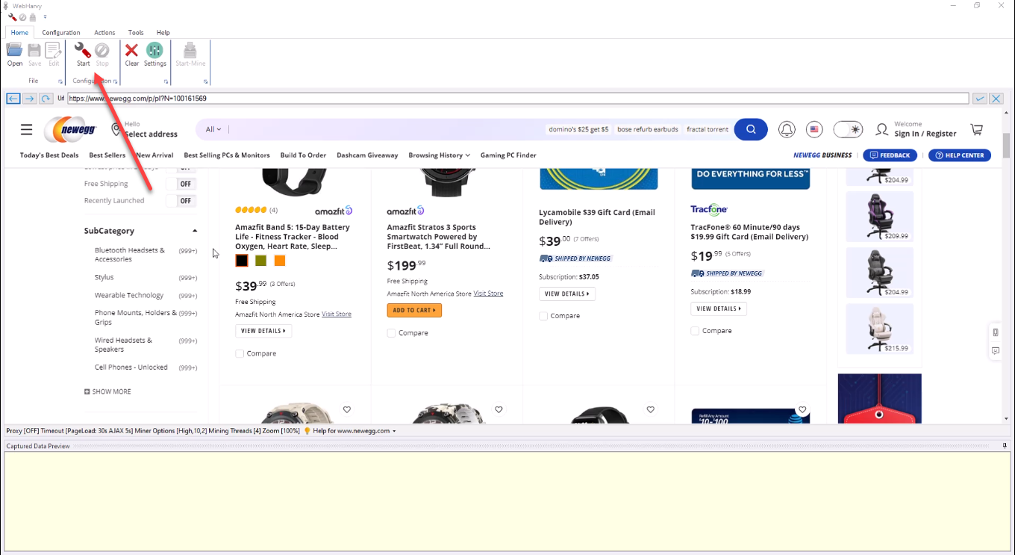Click the Open file folder icon
Viewport: 1015px width, 555px height.
pyautogui.click(x=14, y=51)
